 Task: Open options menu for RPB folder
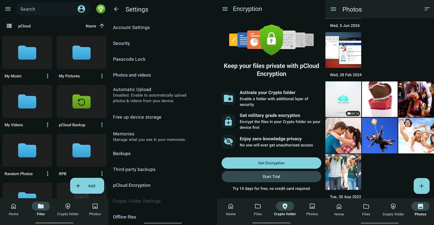coord(102,174)
